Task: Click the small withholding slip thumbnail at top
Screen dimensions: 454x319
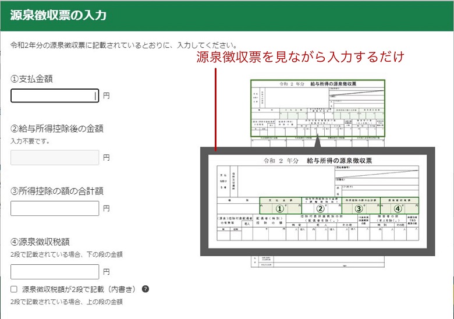Action: pos(317,108)
